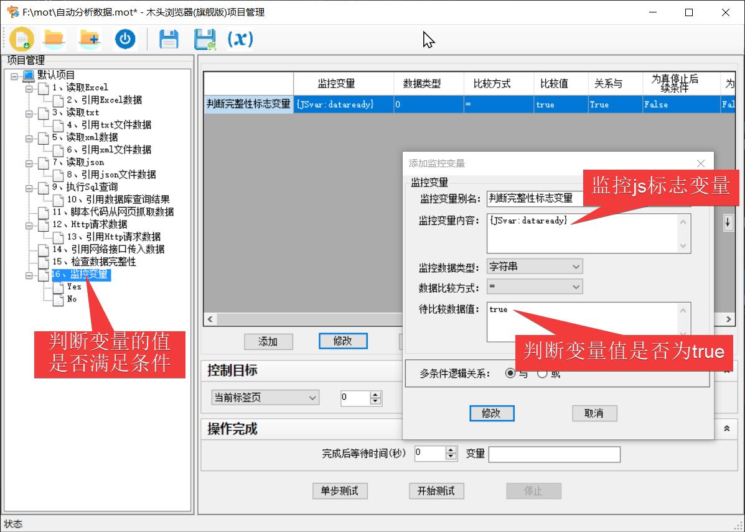Click the save-as floppy disk icon

[x=204, y=39]
